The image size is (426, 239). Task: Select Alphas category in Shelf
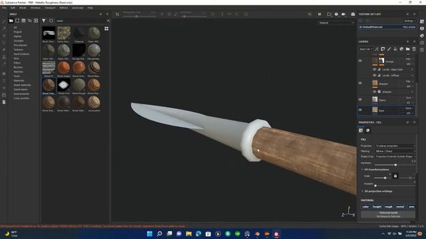pyautogui.click(x=17, y=37)
